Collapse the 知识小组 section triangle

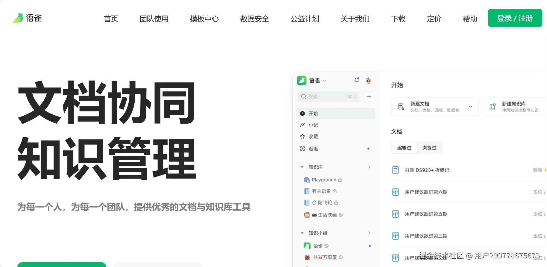[x=302, y=233]
